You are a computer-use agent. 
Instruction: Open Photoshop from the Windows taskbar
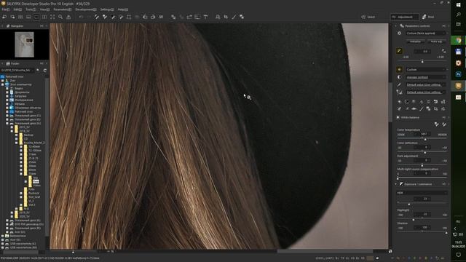point(459,74)
